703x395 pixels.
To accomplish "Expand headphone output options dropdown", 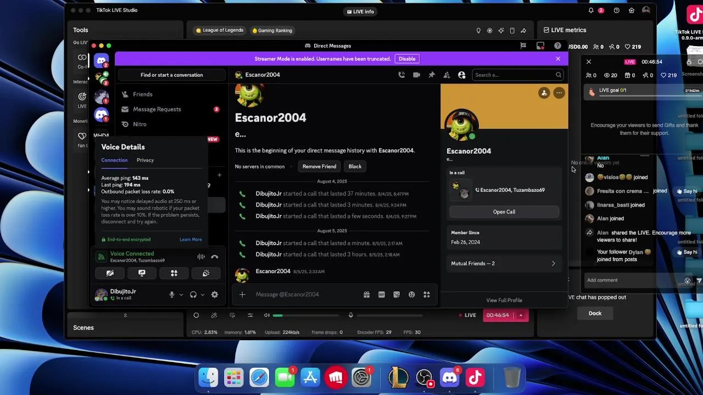I will point(202,295).
